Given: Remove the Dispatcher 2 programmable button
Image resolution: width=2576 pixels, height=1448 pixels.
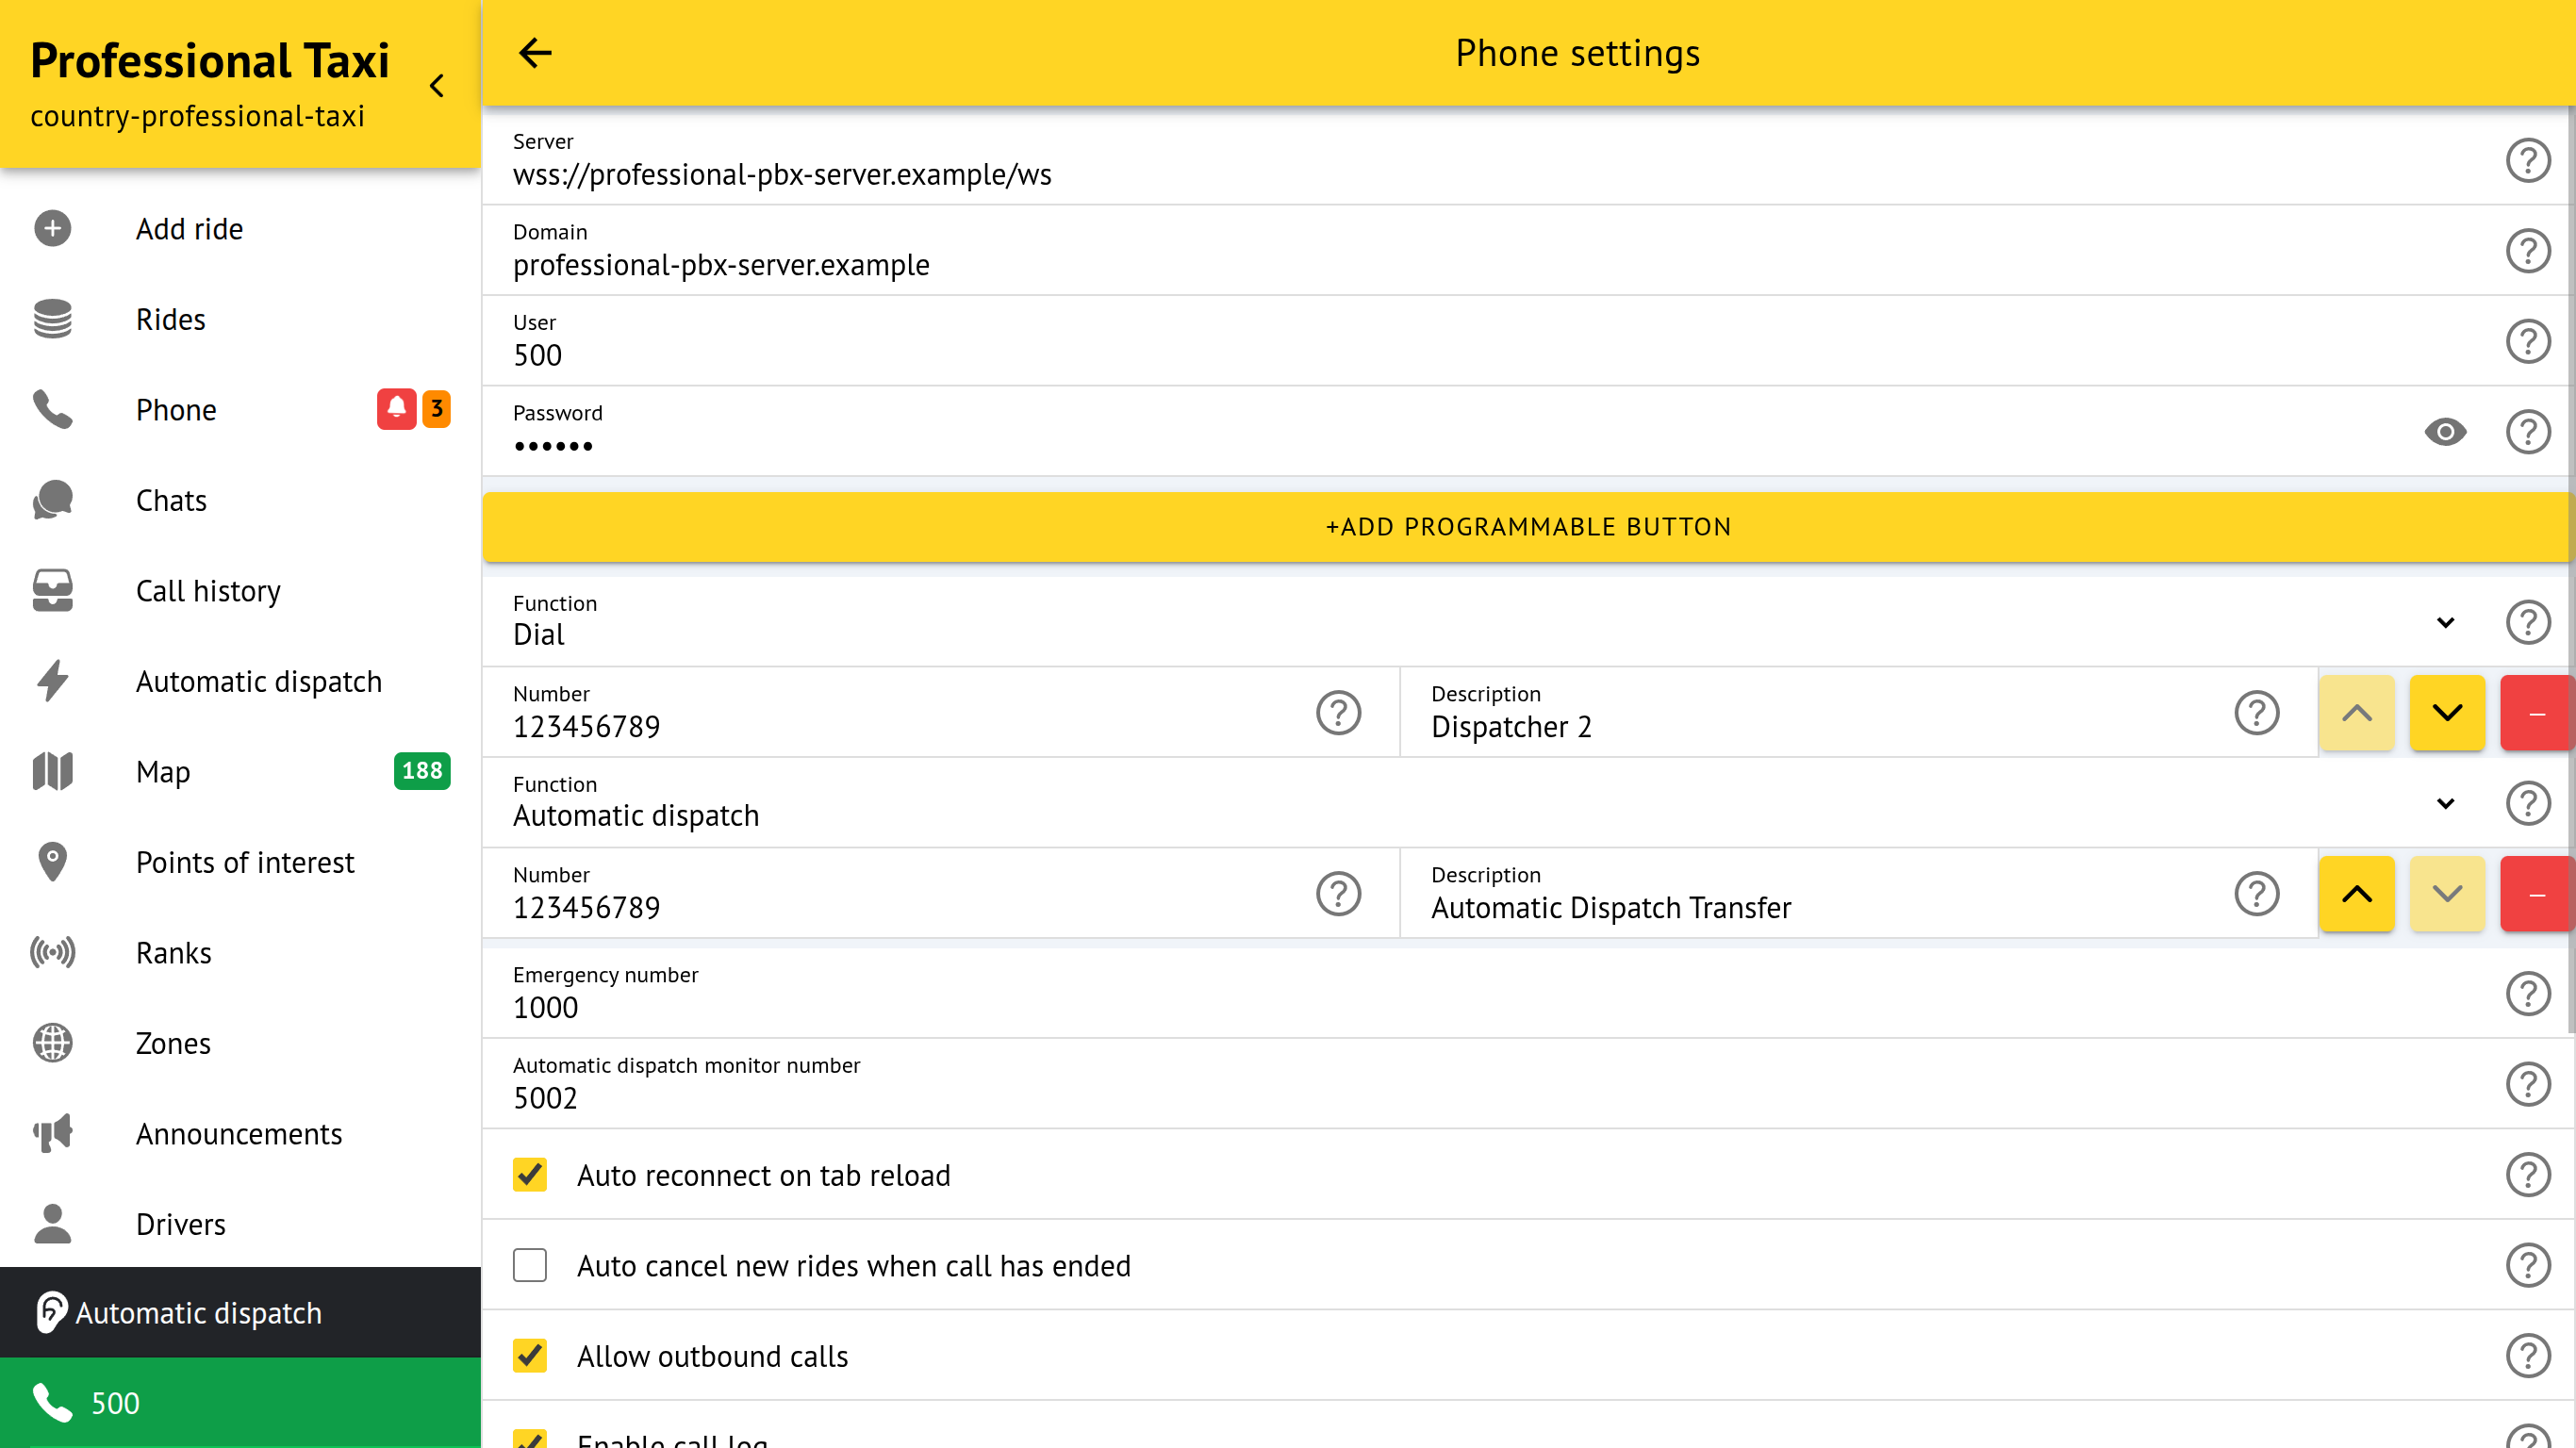Looking at the screenshot, I should [x=2536, y=713].
